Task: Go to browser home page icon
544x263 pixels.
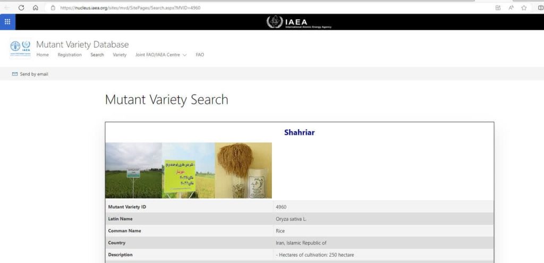Action: click(35, 7)
